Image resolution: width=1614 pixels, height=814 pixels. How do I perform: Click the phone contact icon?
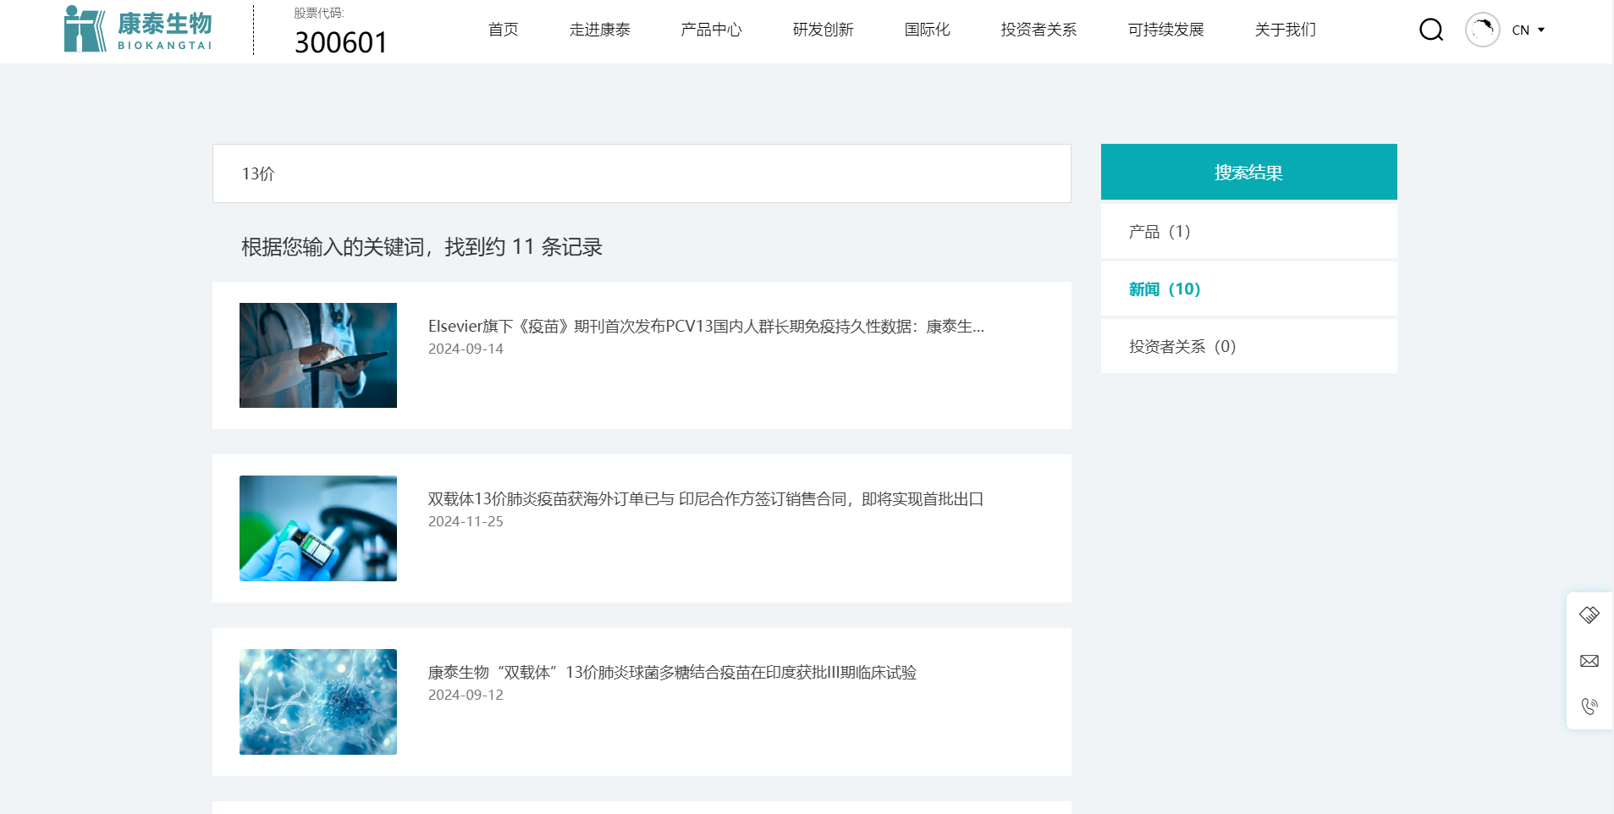point(1589,706)
